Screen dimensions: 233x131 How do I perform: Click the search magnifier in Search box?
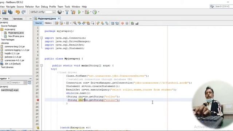click(x=212, y=7)
